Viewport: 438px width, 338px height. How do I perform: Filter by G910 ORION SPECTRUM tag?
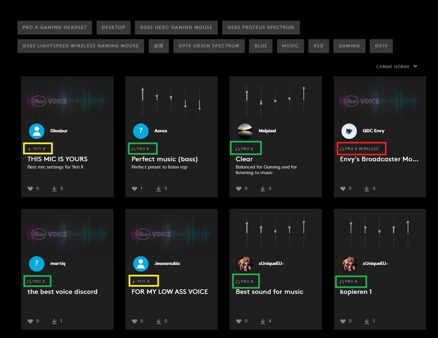coord(209,46)
